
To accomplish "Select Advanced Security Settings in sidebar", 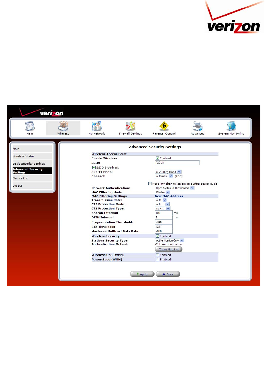I will click(32, 171).
